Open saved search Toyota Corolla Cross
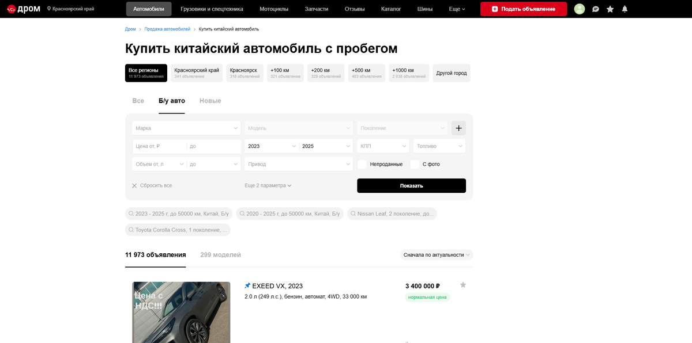Viewport: 692px width, 343px height. click(x=178, y=230)
